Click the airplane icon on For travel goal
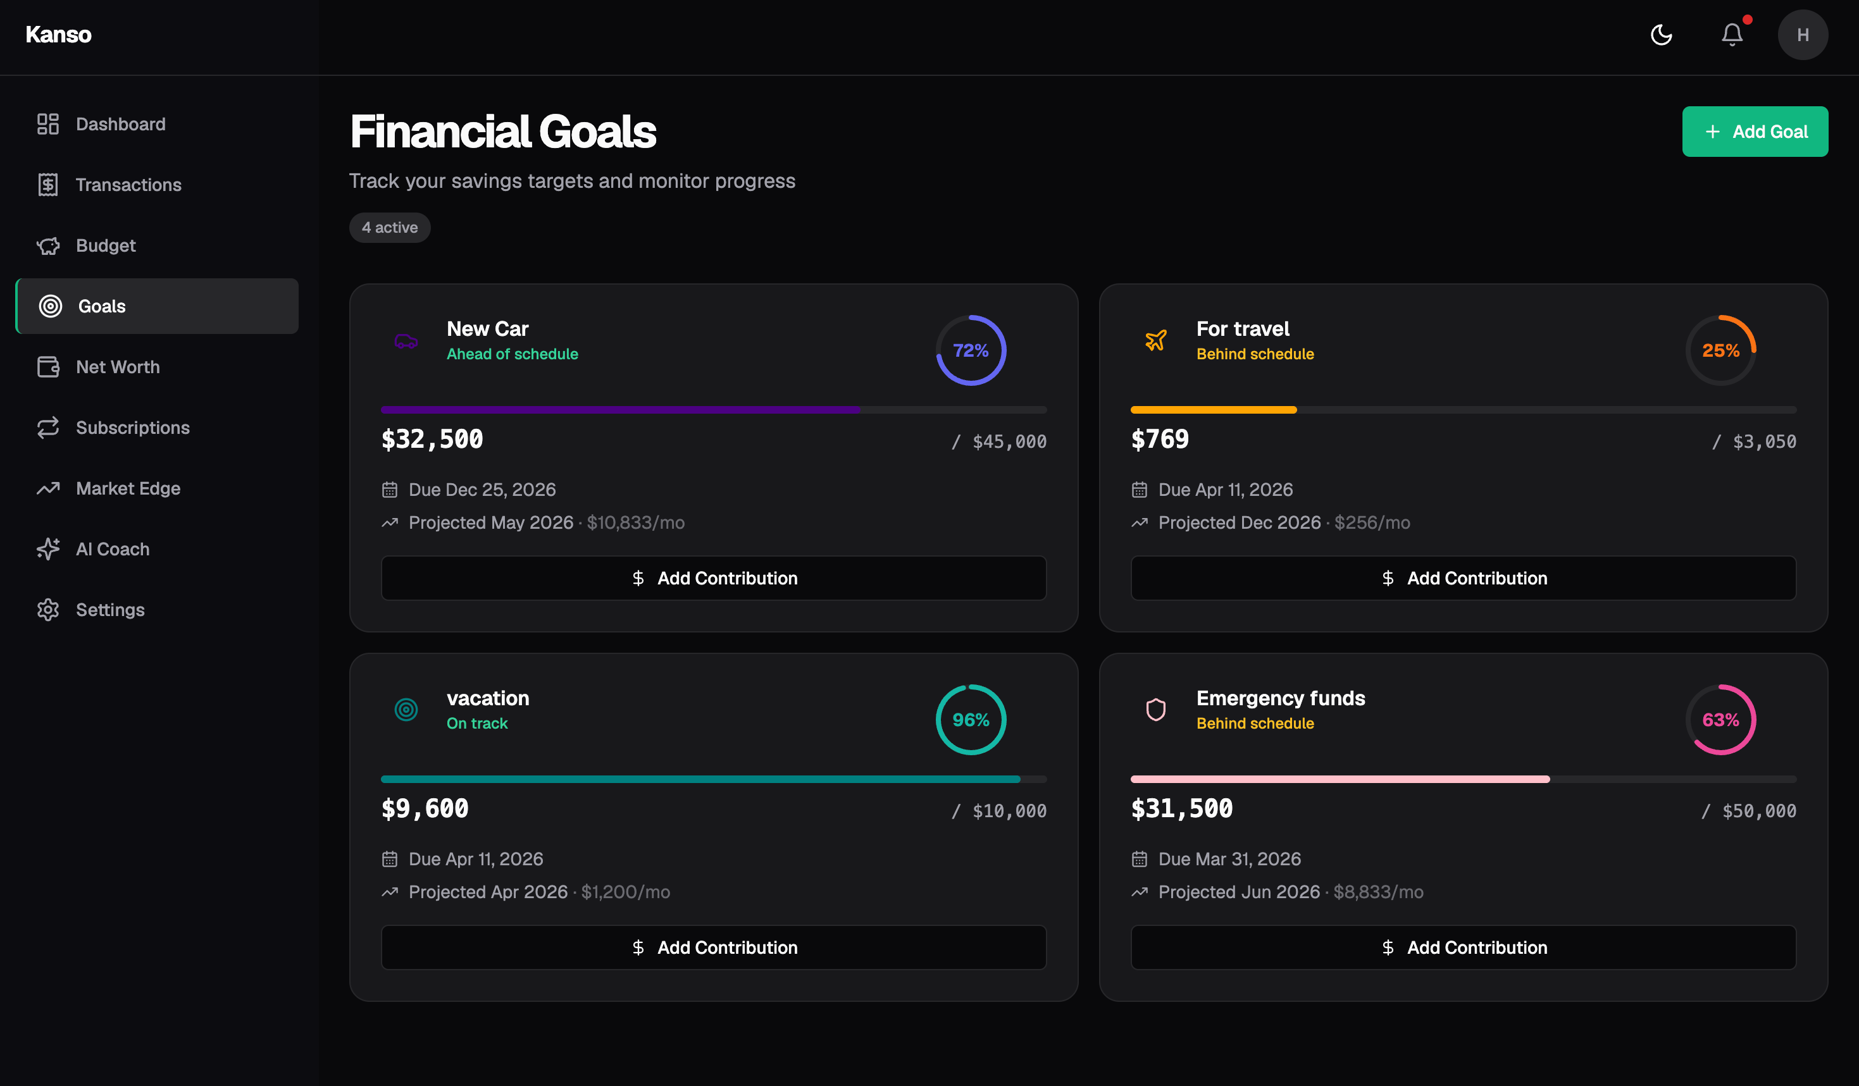Image resolution: width=1859 pixels, height=1086 pixels. [x=1156, y=341]
